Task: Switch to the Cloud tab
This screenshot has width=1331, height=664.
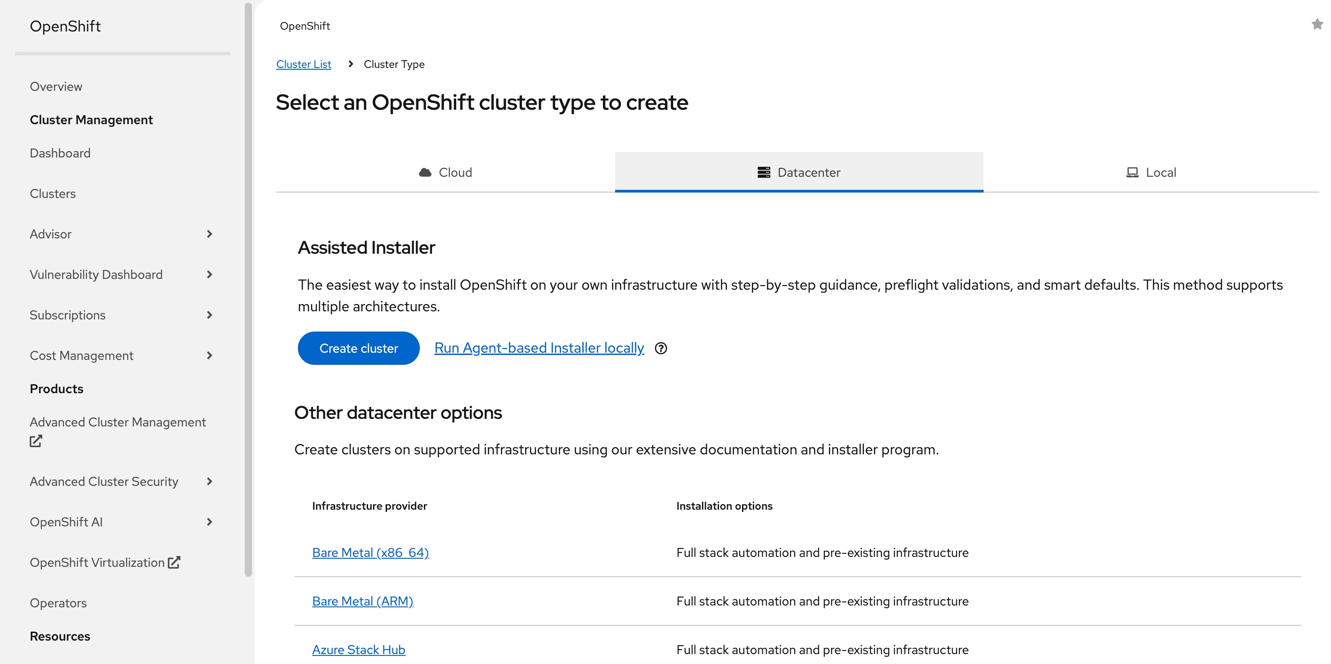Action: click(445, 172)
